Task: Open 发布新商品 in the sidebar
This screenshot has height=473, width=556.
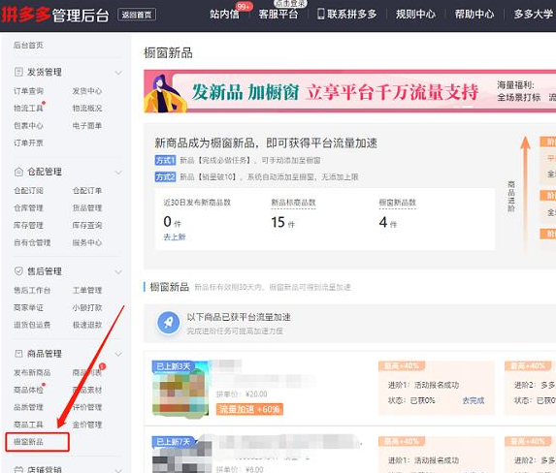Action: coord(32,373)
